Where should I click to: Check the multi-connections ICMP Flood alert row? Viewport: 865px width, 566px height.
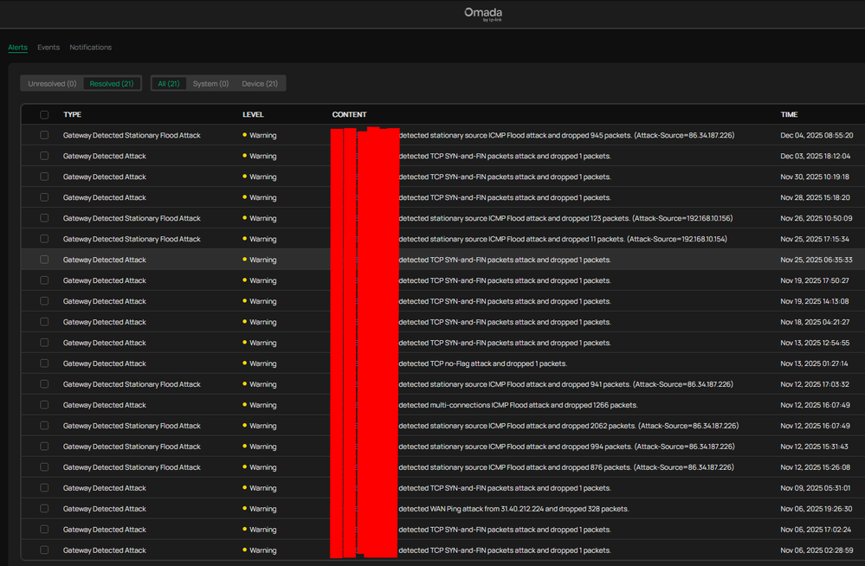[x=44, y=405]
